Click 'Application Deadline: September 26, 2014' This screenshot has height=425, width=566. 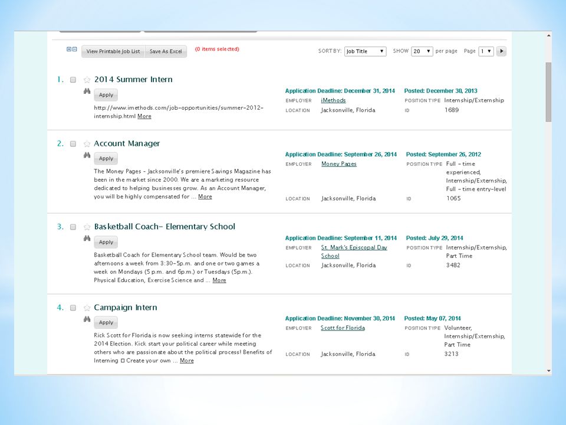[x=341, y=154]
